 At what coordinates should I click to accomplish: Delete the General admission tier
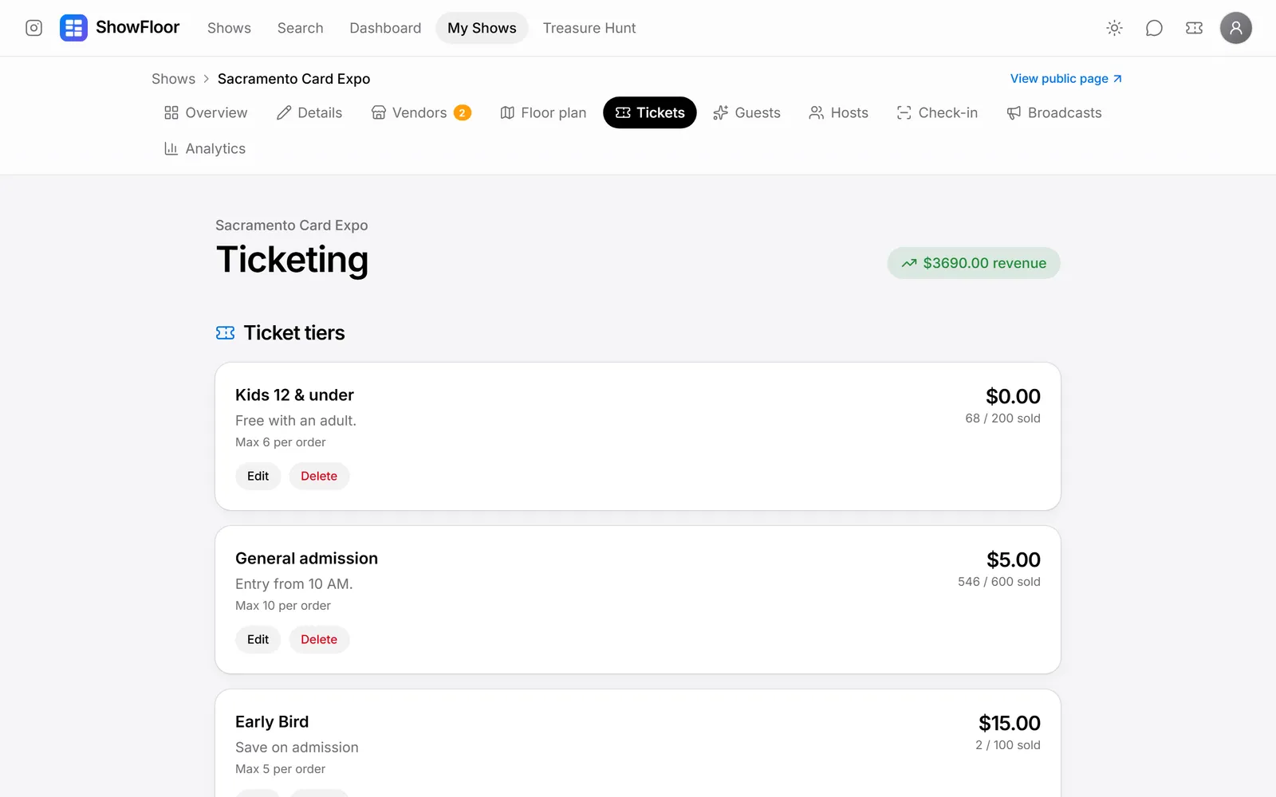point(319,639)
